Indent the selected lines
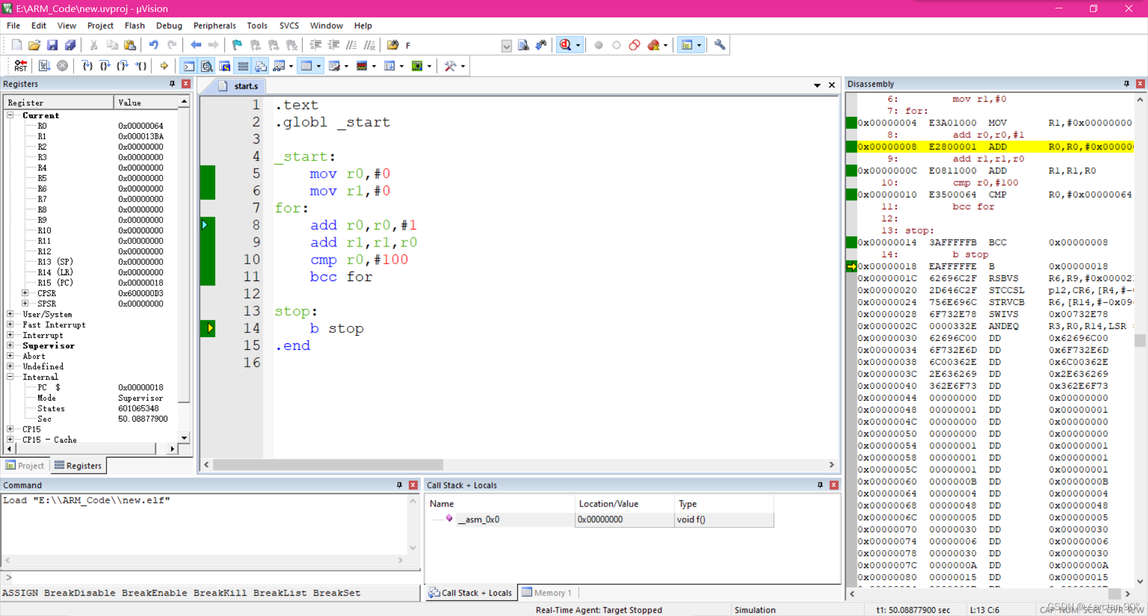The height and width of the screenshot is (616, 1148). [316, 45]
